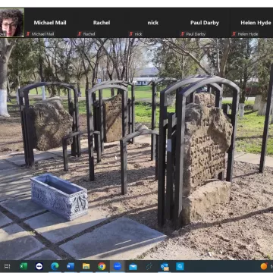The image size is (273, 273).
Task: Select Helen Hyde participant tile
Action: (x=252, y=23)
